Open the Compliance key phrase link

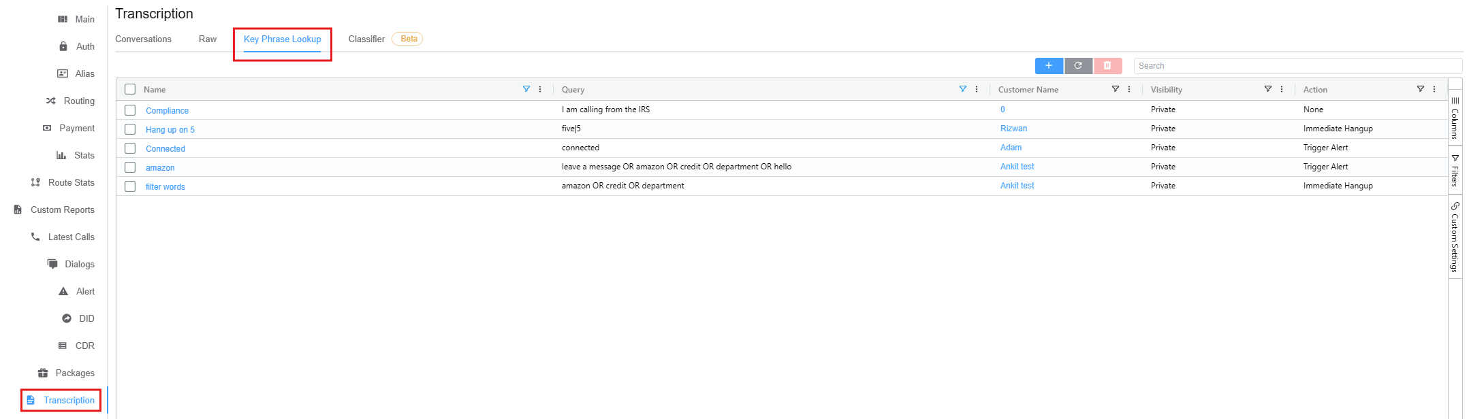click(167, 111)
